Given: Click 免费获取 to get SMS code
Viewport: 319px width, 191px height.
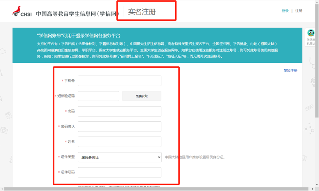Looking at the screenshot, I should tap(142, 96).
